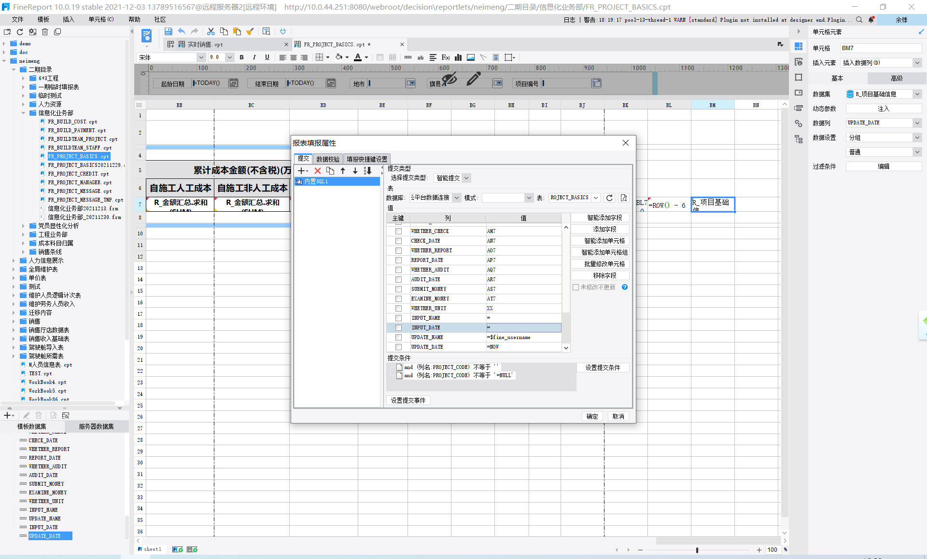The width and height of the screenshot is (927, 559).
Task: Click the zoom slider handle at bottom right
Action: [697, 550]
